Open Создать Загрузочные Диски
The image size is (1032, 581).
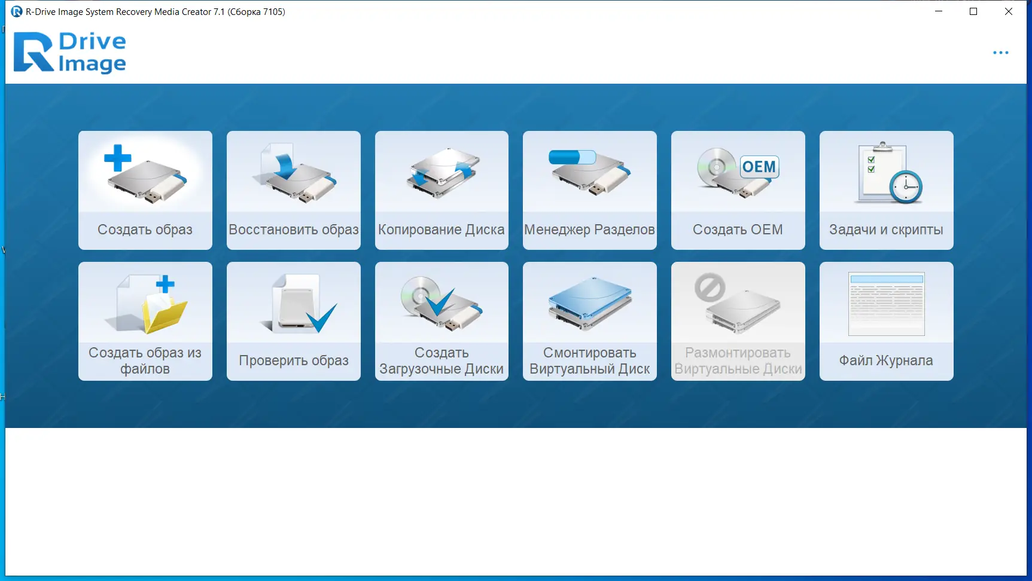(x=441, y=321)
